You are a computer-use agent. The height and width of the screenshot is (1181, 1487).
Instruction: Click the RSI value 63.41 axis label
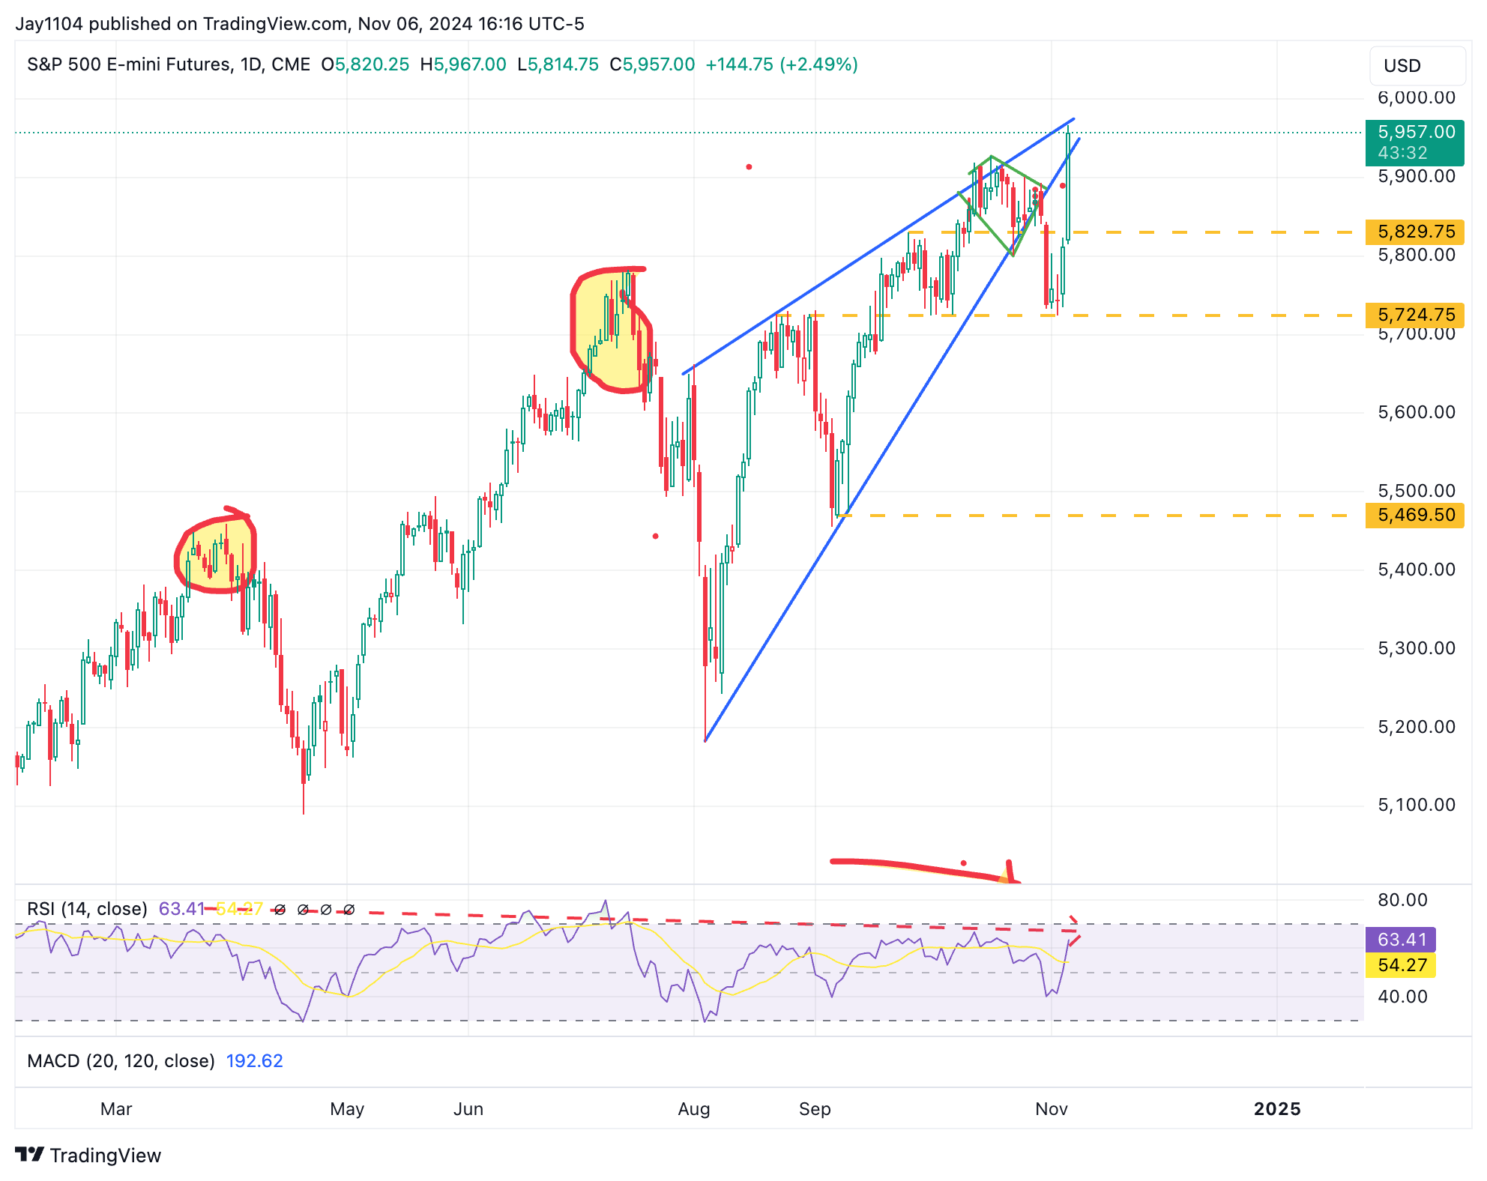[1401, 940]
